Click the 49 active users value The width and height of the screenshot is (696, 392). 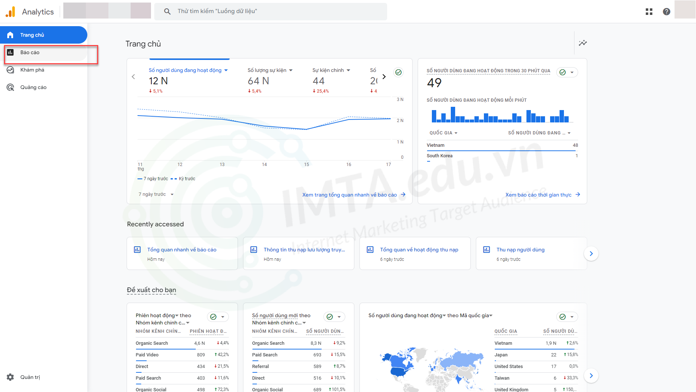(x=434, y=83)
